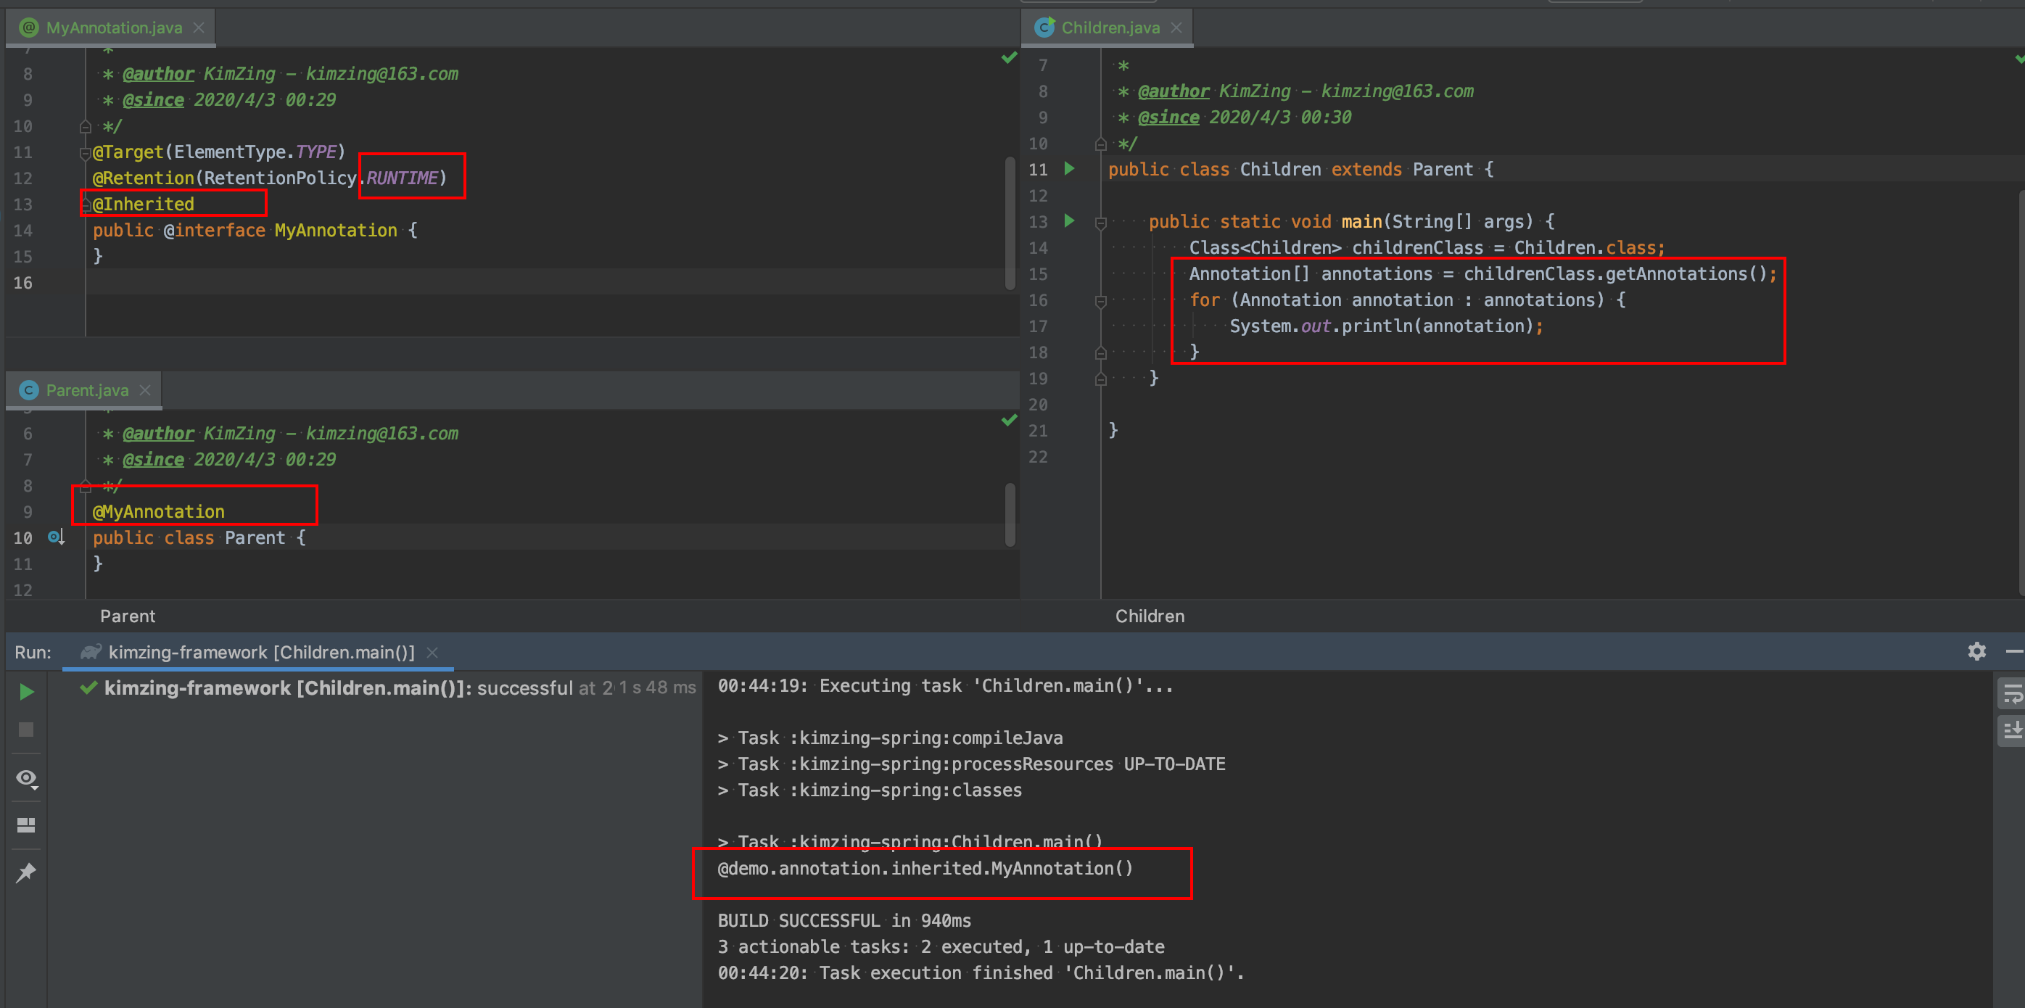Close the kimzing-framework run tab

tap(432, 653)
